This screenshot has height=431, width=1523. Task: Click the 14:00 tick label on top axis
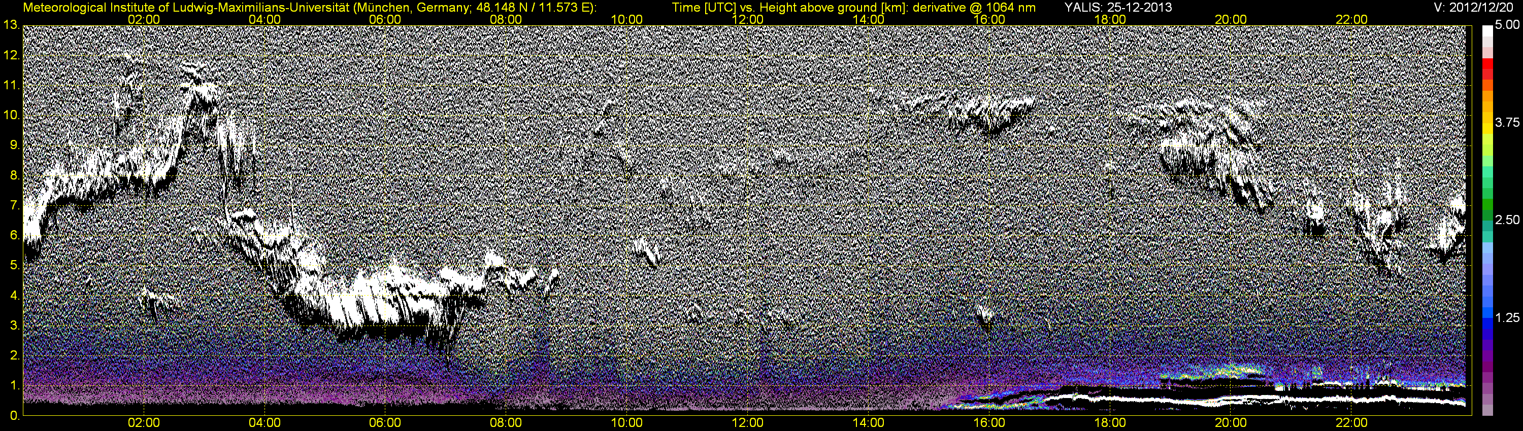[x=869, y=19]
